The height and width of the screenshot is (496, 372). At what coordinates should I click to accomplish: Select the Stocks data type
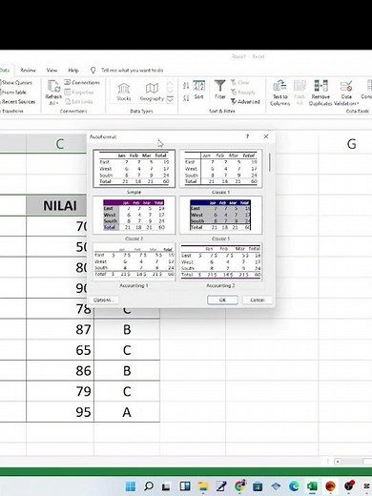click(x=124, y=92)
